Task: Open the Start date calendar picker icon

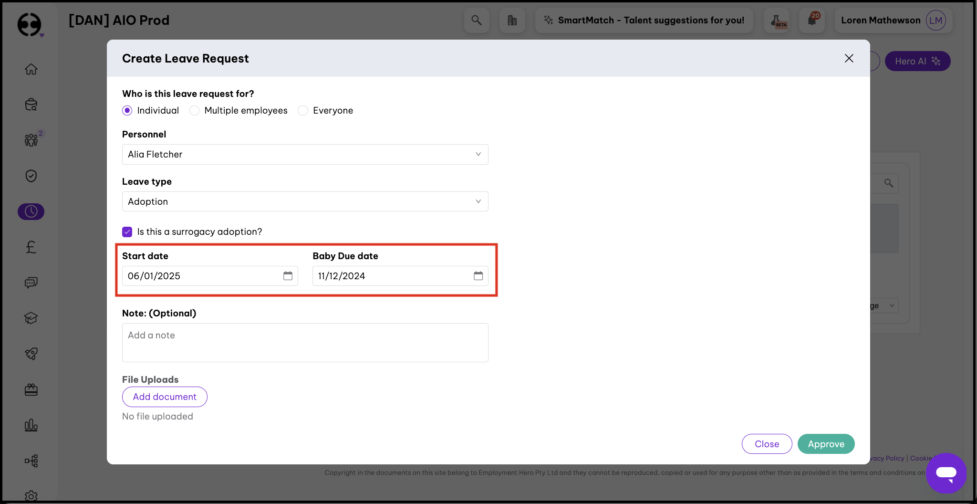Action: tap(288, 276)
